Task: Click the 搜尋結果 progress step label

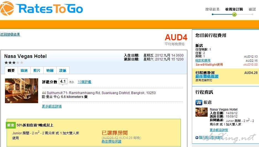Action: tap(212, 9)
